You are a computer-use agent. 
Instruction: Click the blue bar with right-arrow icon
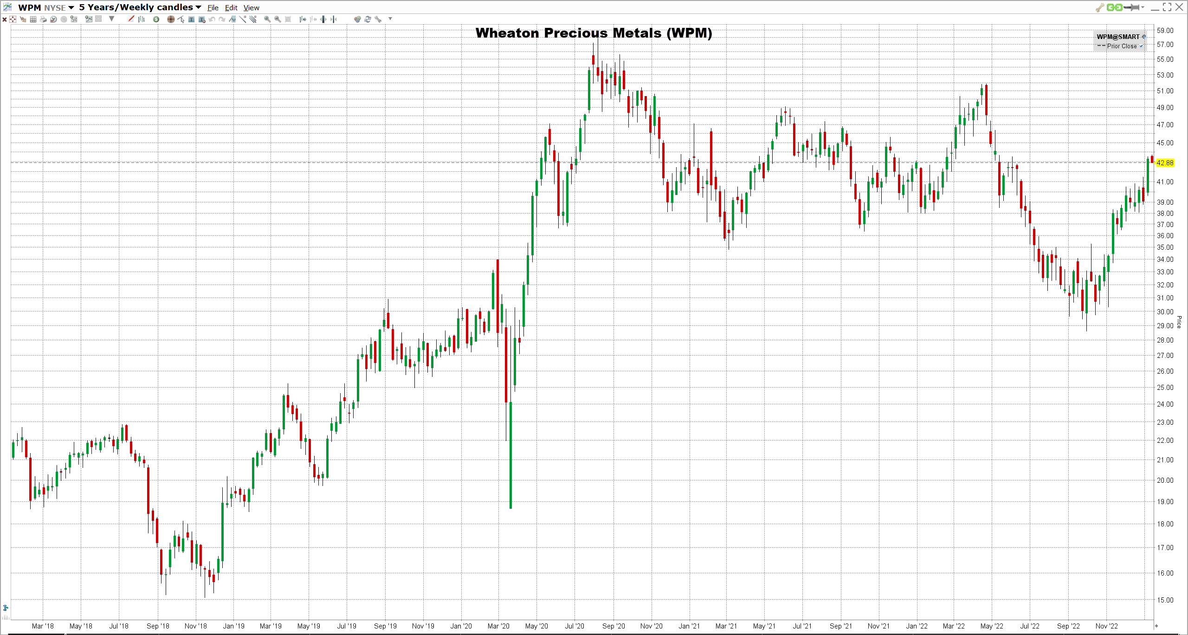click(x=303, y=19)
